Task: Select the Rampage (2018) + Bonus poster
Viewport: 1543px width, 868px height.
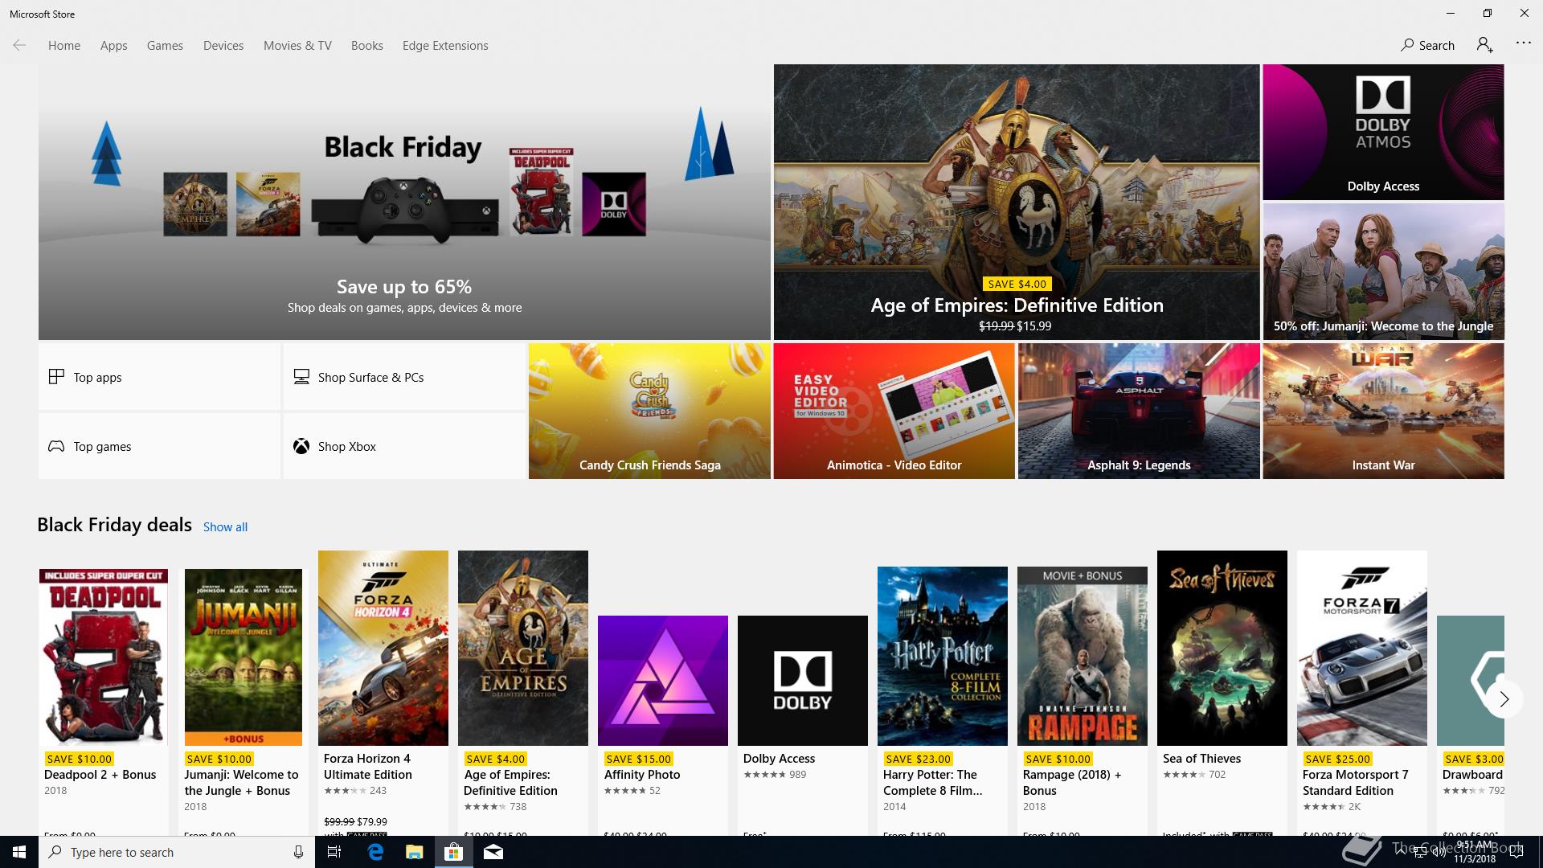Action: 1083,656
